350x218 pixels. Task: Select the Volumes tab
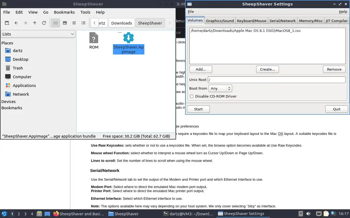[195, 20]
